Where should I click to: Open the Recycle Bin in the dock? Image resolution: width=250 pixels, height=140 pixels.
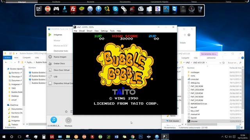(200, 9)
